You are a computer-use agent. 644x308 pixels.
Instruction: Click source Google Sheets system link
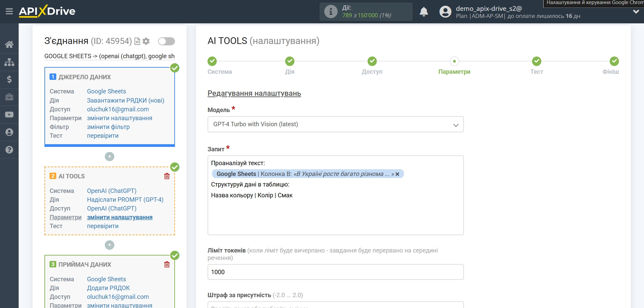click(x=106, y=91)
